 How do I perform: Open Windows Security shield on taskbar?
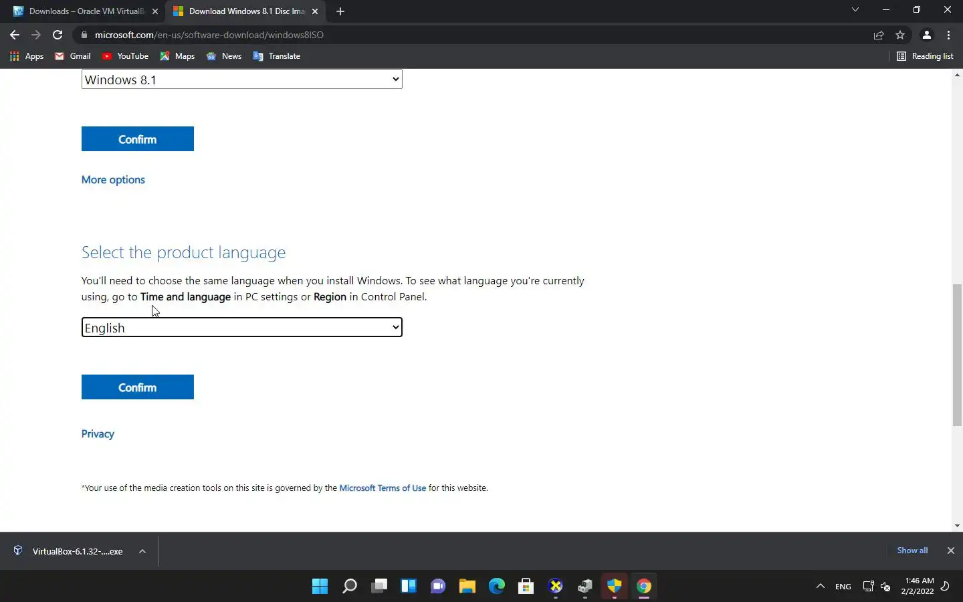tap(615, 587)
